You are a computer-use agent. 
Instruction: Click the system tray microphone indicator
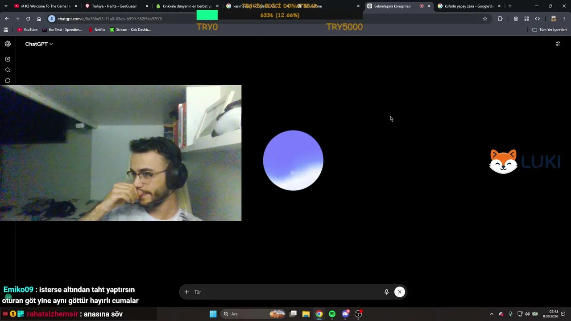510,314
